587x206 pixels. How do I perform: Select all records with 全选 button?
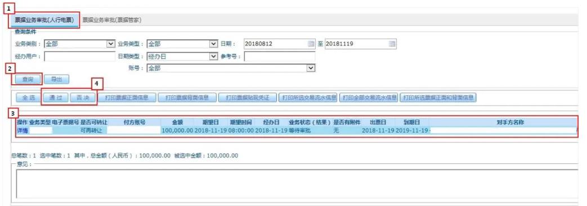(28, 98)
